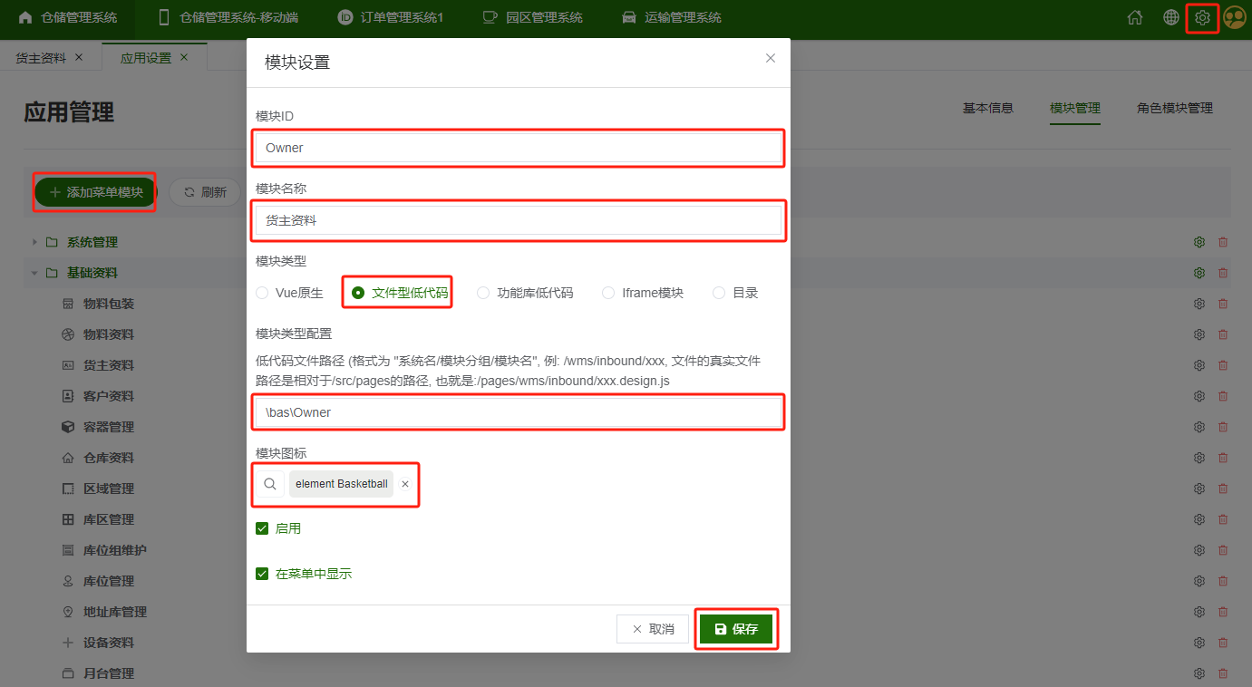Click 添加菜单模块 button

[95, 192]
